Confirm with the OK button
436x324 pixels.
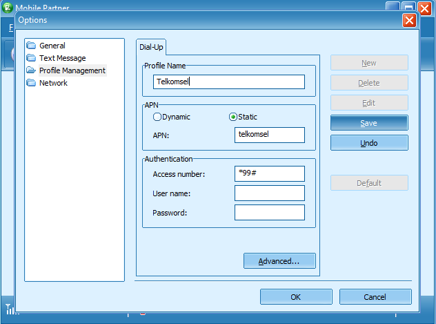pos(296,297)
